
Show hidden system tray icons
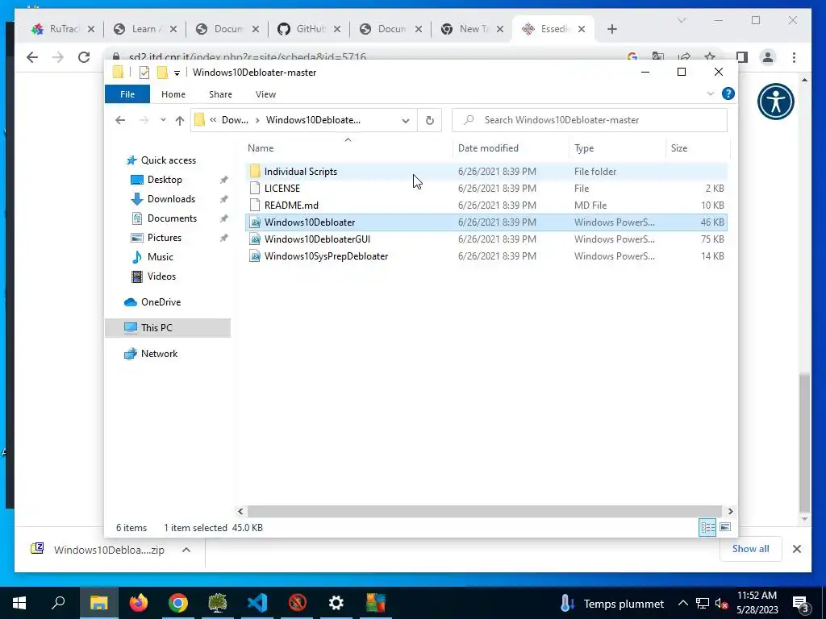[x=682, y=603]
